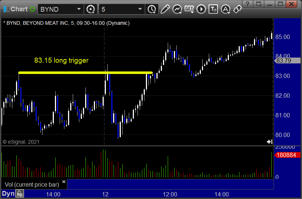Start bar replay play button
Screen dimensions: 302x199
(201, 9)
